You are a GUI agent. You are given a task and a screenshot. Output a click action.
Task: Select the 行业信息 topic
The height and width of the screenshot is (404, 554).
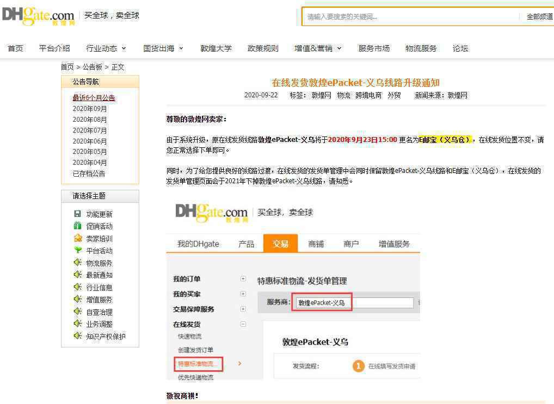[x=99, y=287]
